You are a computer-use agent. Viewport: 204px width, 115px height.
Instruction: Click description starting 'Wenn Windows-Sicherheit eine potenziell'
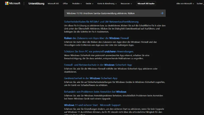click(x=107, y=57)
